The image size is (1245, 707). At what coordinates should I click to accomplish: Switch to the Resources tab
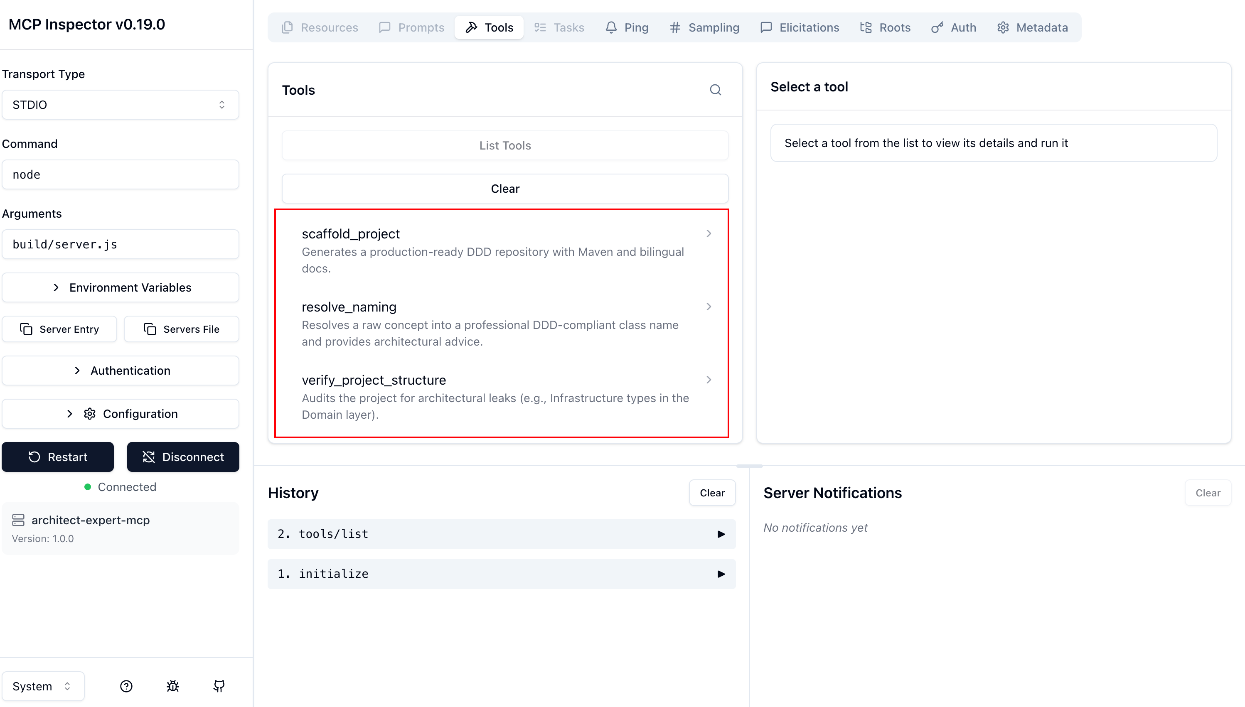pos(320,28)
